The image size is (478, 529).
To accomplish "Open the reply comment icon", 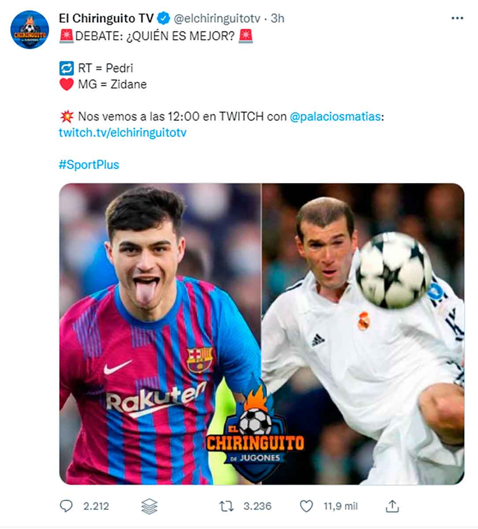I will tap(66, 506).
